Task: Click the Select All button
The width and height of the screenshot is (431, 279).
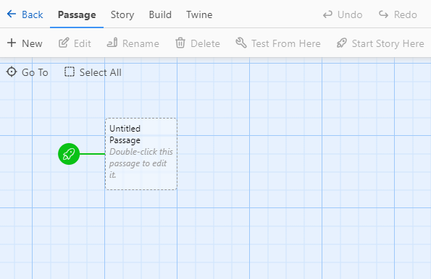Action: pos(93,72)
